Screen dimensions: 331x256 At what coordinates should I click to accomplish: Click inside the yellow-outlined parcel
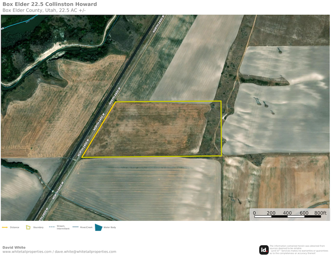coord(149,129)
